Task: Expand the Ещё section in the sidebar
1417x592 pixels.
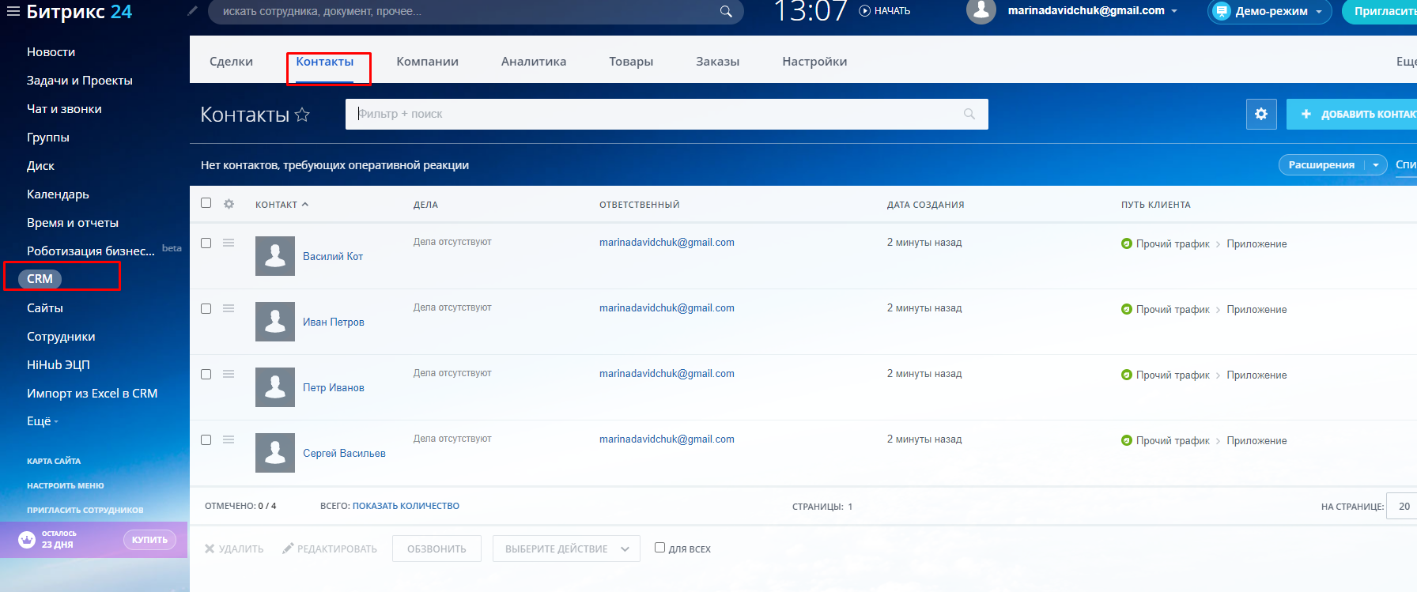Action: click(x=43, y=421)
